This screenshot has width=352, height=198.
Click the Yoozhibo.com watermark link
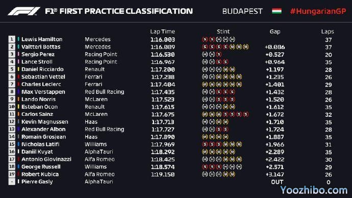click(x=314, y=190)
